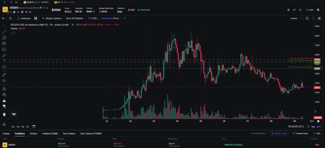Select the text annotation tool
Image resolution: width=325 pixels, height=148 pixels.
(4, 61)
